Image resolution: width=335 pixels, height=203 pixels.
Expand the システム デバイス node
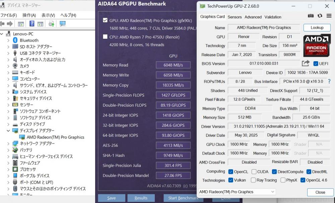[8, 92]
